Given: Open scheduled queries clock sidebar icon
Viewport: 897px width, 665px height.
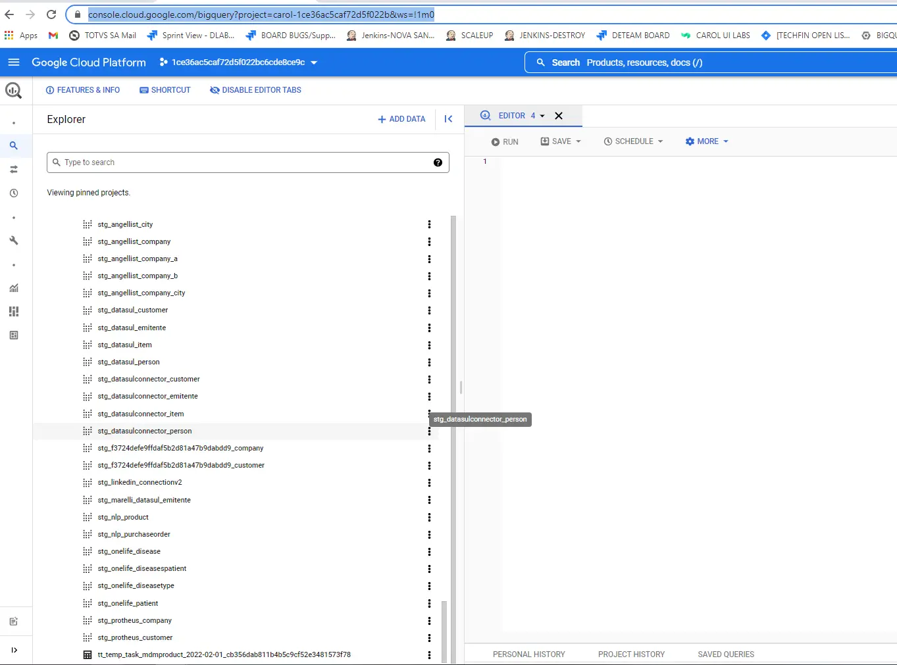Looking at the screenshot, I should [14, 193].
